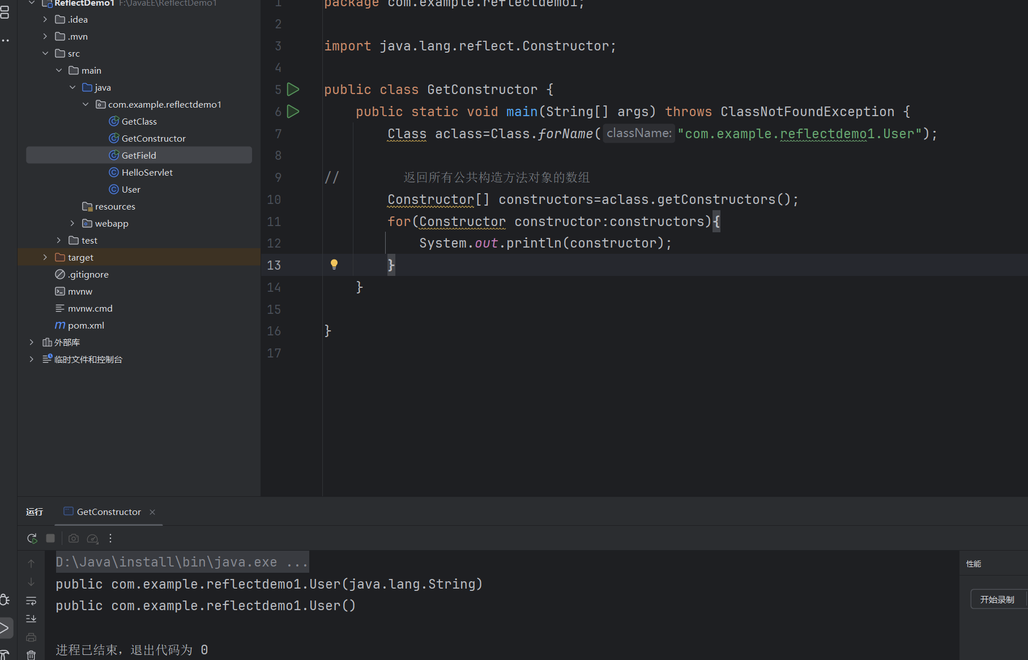
Task: Collapse the main folder
Action: tap(59, 70)
